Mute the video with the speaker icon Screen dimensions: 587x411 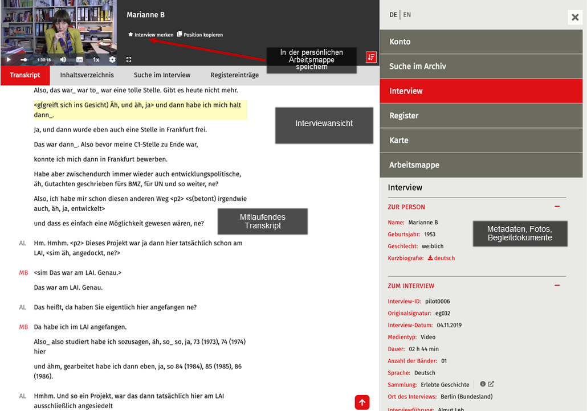(63, 59)
